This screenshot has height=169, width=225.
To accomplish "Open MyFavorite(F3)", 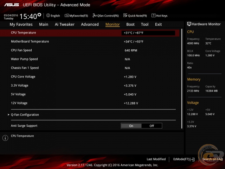I will (x=79, y=15).
